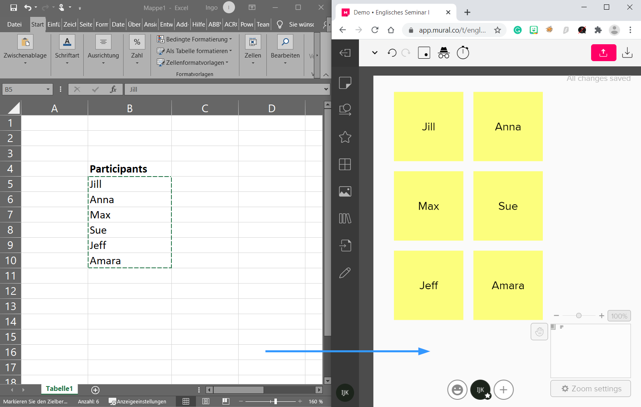Switch to the Hilfe ribbon tab
Screen dimensions: 641x407
[x=198, y=24]
